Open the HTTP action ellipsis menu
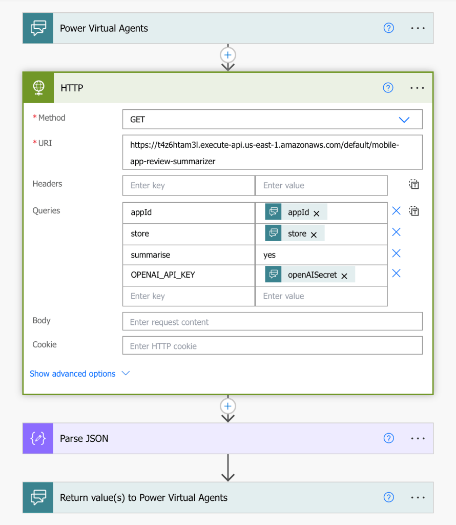Screen dimensions: 456x525 tap(417, 88)
